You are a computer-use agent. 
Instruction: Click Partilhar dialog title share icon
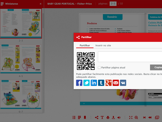pyautogui.click(x=78, y=37)
